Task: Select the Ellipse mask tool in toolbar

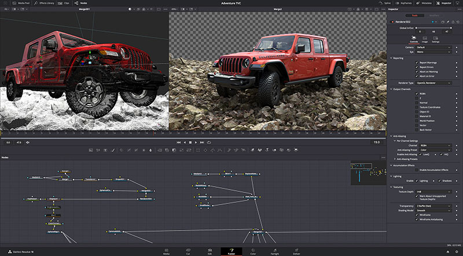Action: tap(205, 150)
